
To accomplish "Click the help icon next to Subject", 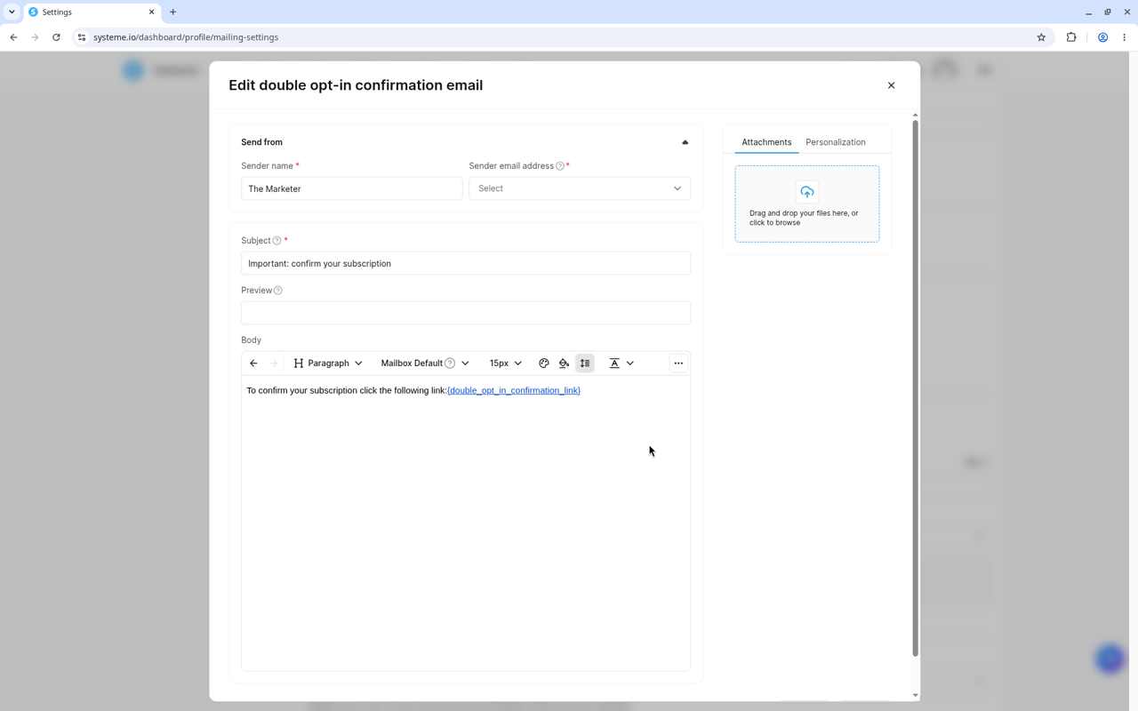I will point(277,241).
